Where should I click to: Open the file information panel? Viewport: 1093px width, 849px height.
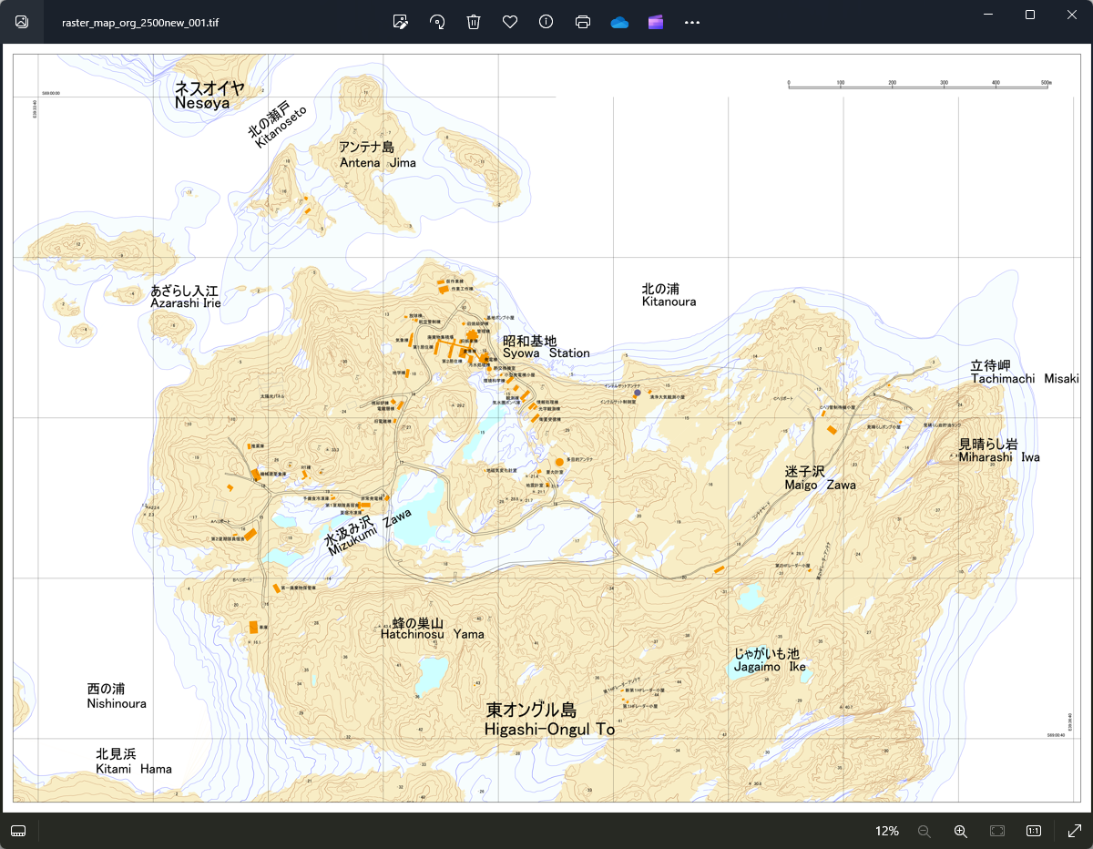coord(546,21)
